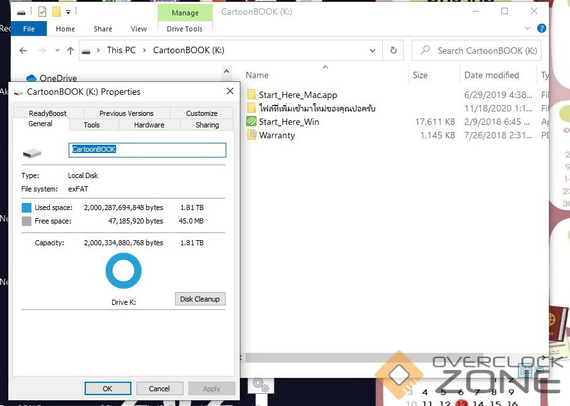Select the Start_Here_Mac.app folder
570x406 pixels.
tap(251, 95)
